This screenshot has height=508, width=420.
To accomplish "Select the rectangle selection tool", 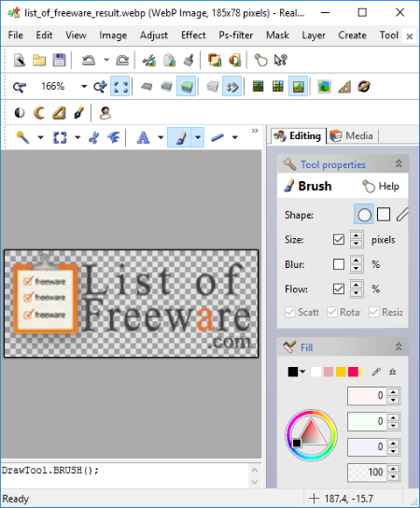I will 60,137.
